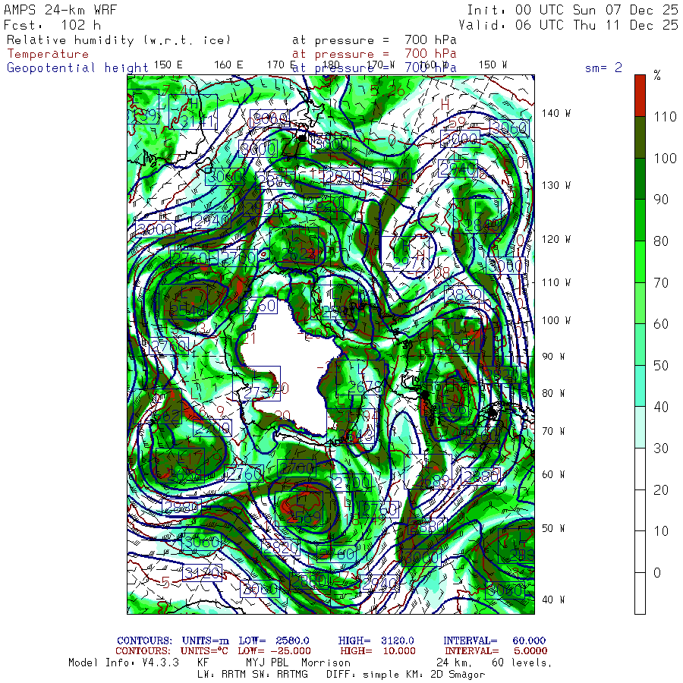Click the '60 levels,' text
This screenshot has width=683, height=683.
pos(522,663)
